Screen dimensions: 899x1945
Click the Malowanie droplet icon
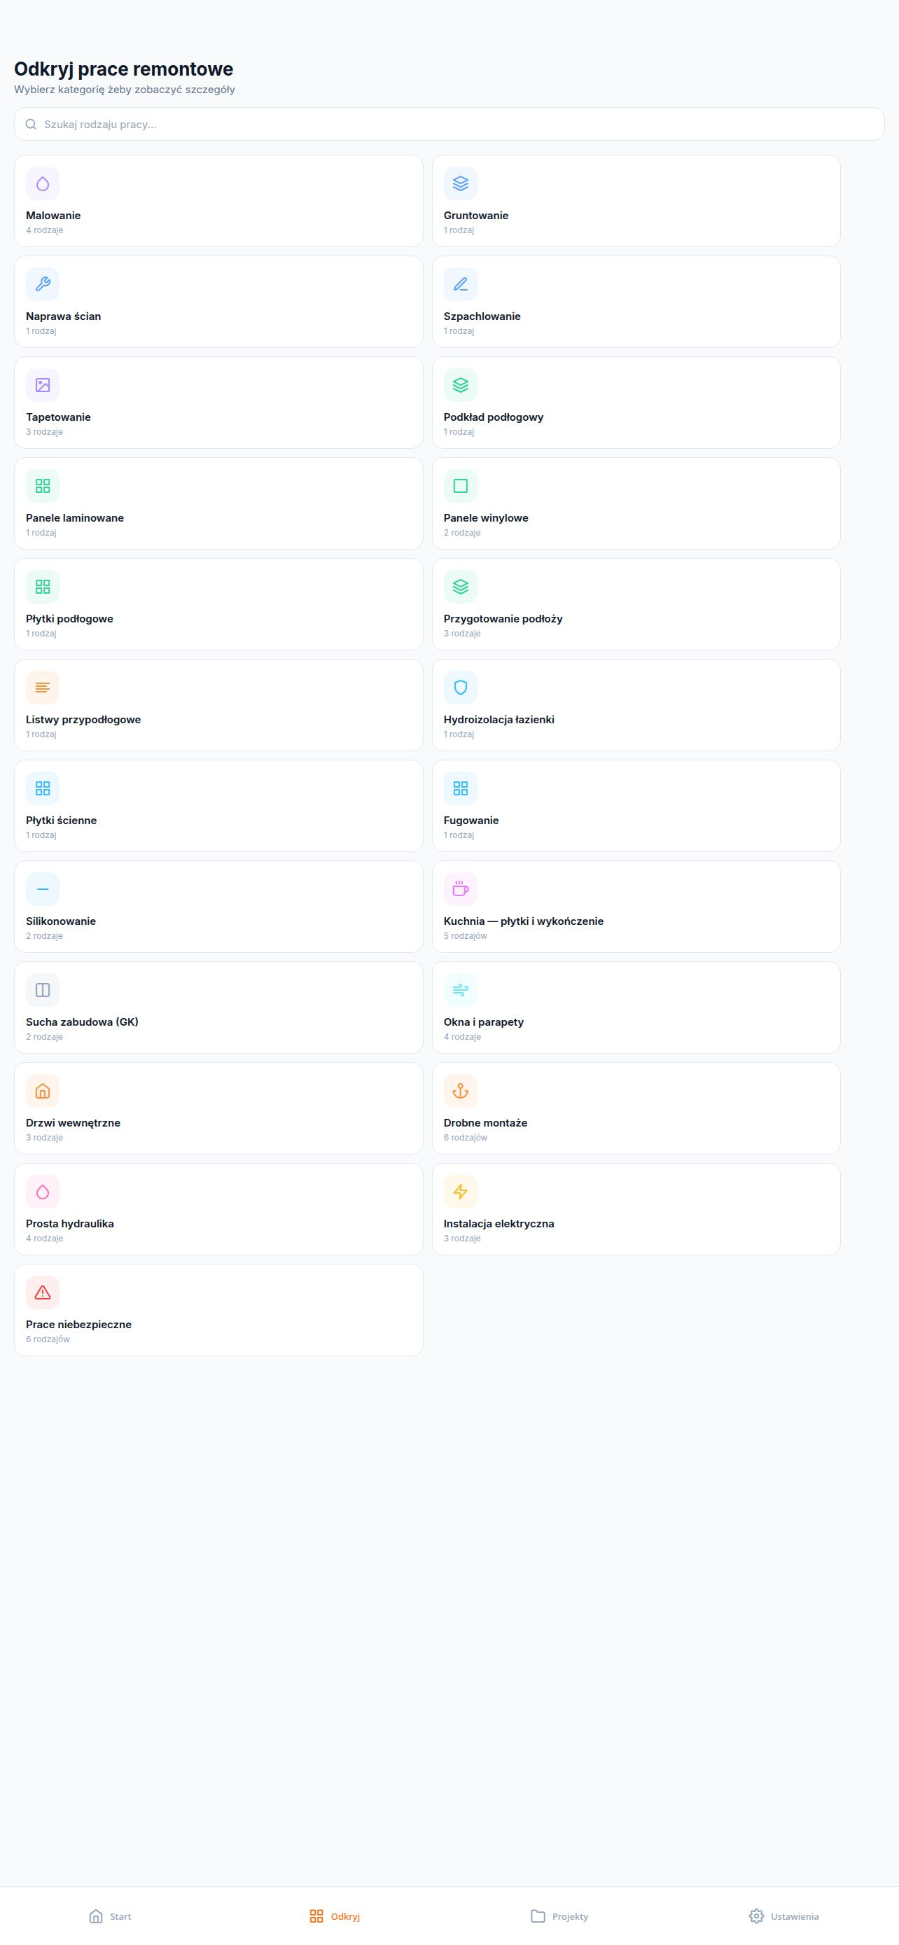click(x=42, y=183)
